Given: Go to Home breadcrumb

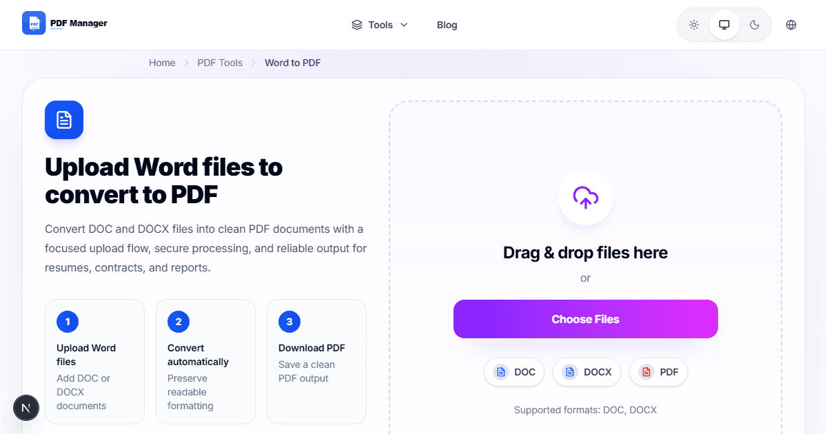Looking at the screenshot, I should [162, 63].
